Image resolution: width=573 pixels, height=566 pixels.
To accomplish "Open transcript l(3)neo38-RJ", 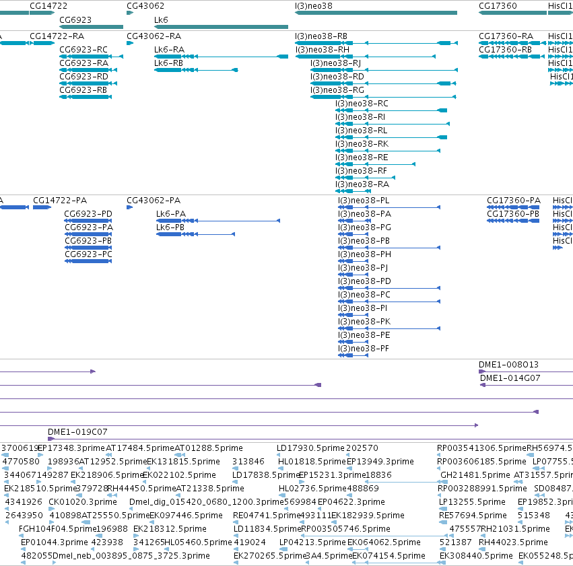I will (335, 63).
